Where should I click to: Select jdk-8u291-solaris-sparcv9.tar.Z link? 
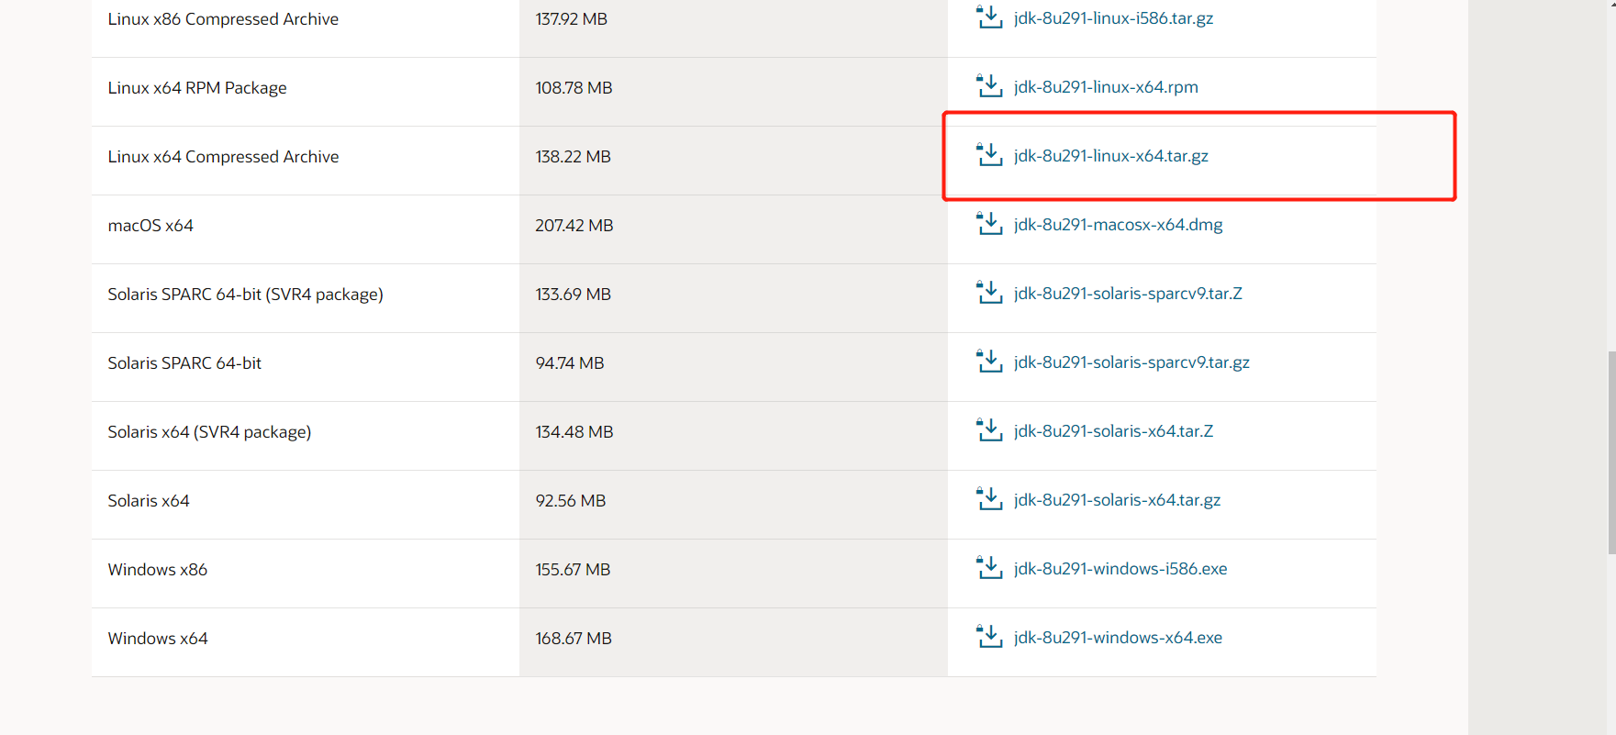[1128, 294]
